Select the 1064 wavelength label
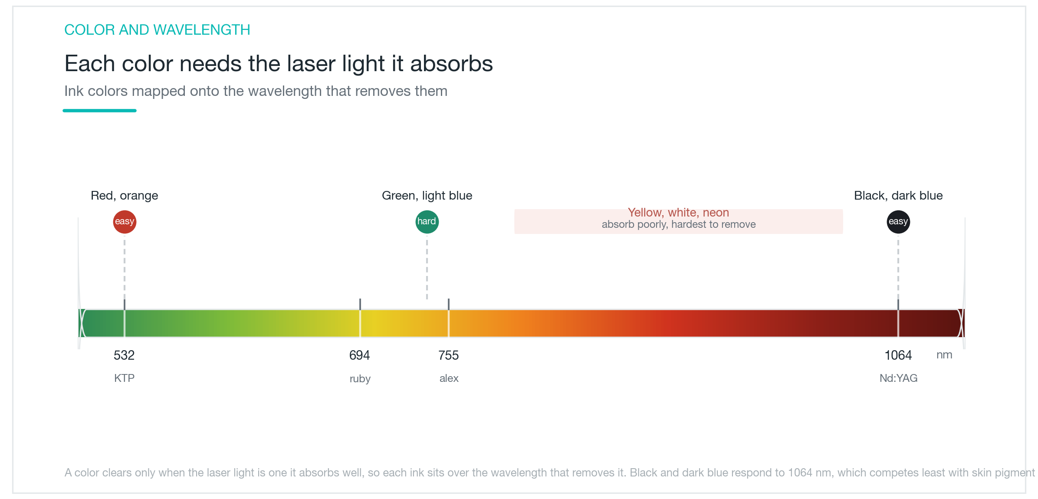Image resolution: width=1038 pixels, height=499 pixels. tap(898, 355)
